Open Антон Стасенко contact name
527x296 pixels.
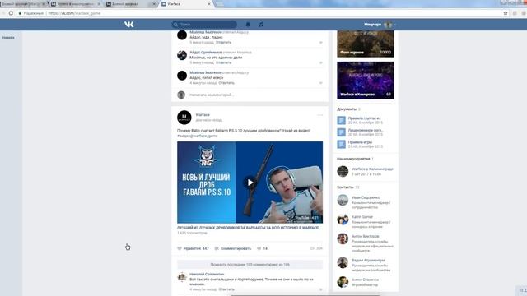coord(365,280)
